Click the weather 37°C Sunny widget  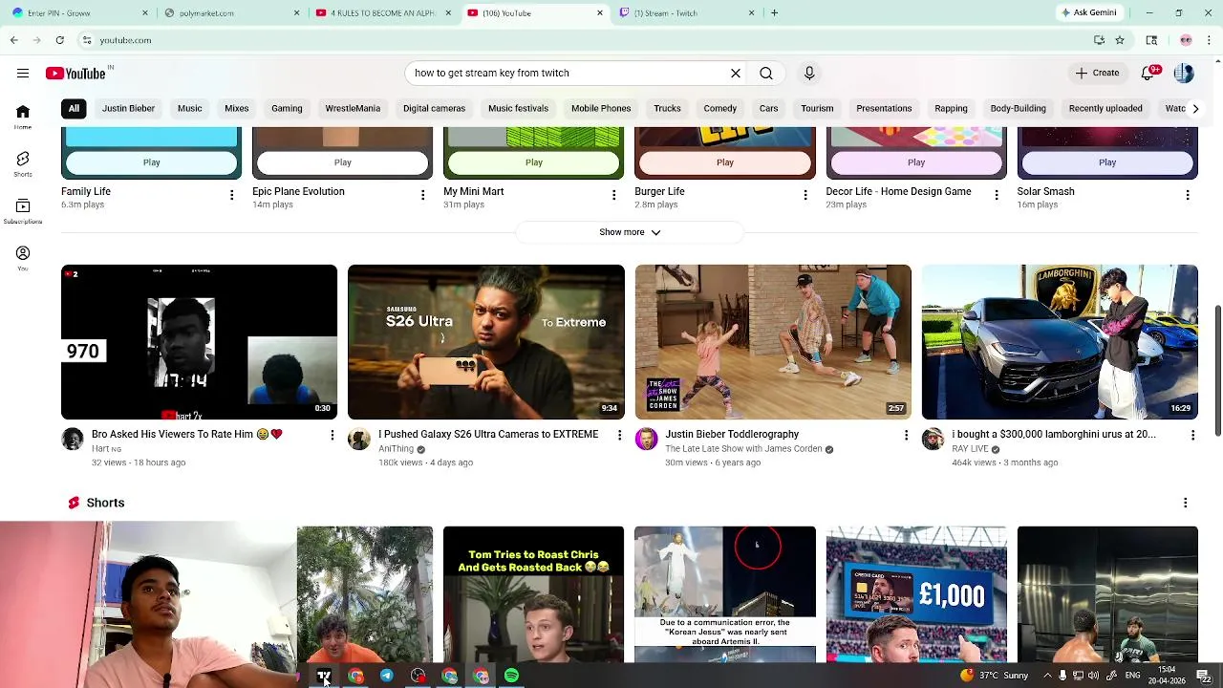pyautogui.click(x=995, y=676)
